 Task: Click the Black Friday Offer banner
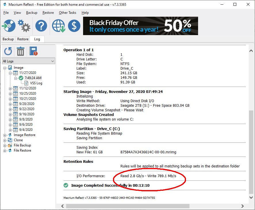(140, 26)
